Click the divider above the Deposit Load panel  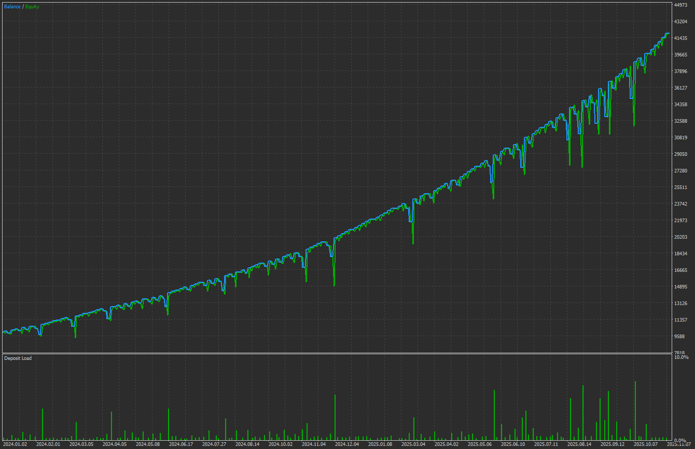[x=336, y=354]
